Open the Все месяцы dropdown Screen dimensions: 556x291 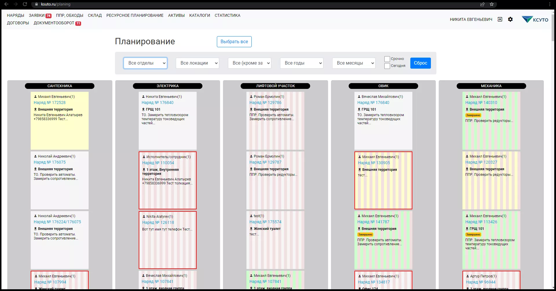(354, 63)
